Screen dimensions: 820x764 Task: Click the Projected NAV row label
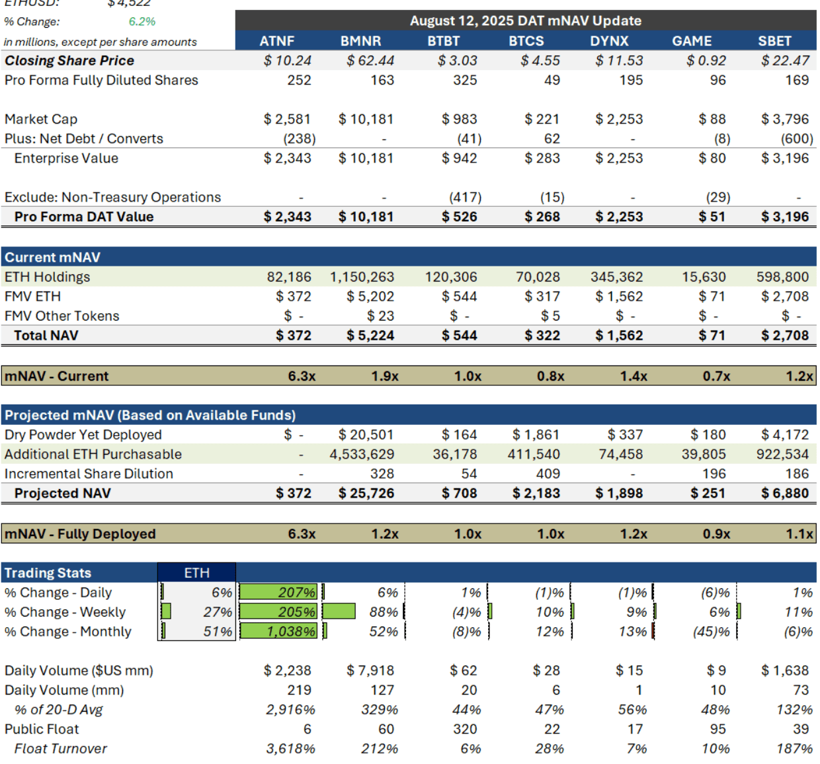point(62,493)
